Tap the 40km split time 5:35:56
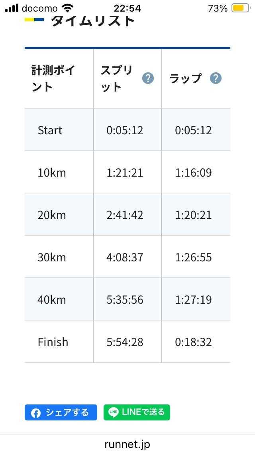Screen dimensions: 255x454 click(x=125, y=300)
